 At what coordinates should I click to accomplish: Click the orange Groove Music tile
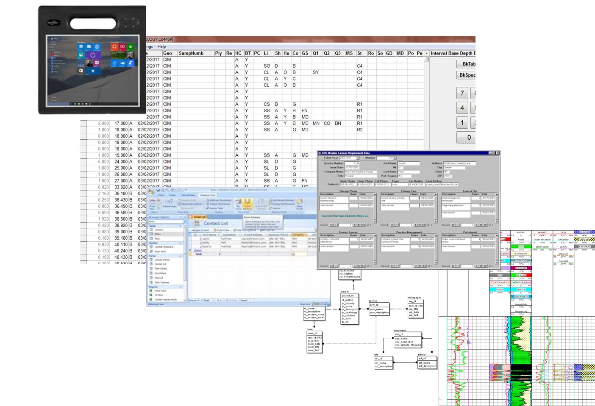point(114,47)
